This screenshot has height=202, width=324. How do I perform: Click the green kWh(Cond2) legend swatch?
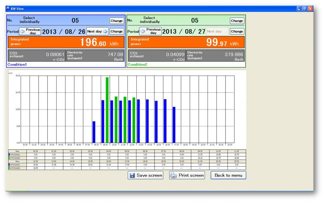pos(9,157)
